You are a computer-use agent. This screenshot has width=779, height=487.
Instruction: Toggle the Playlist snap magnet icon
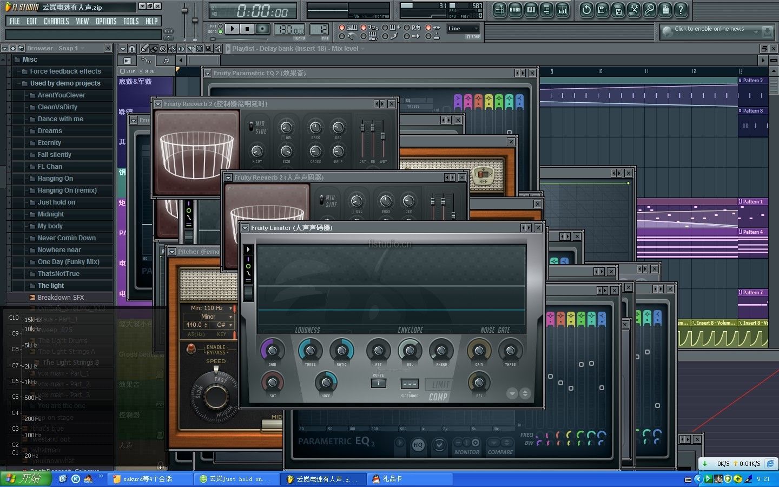click(132, 49)
